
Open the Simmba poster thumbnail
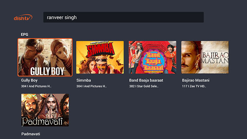pyautogui.click(x=100, y=57)
